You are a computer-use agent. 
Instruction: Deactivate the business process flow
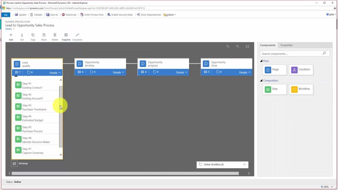(x=69, y=15)
